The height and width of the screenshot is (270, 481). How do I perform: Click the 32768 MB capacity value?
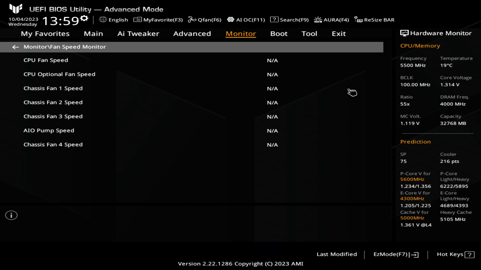pos(453,123)
